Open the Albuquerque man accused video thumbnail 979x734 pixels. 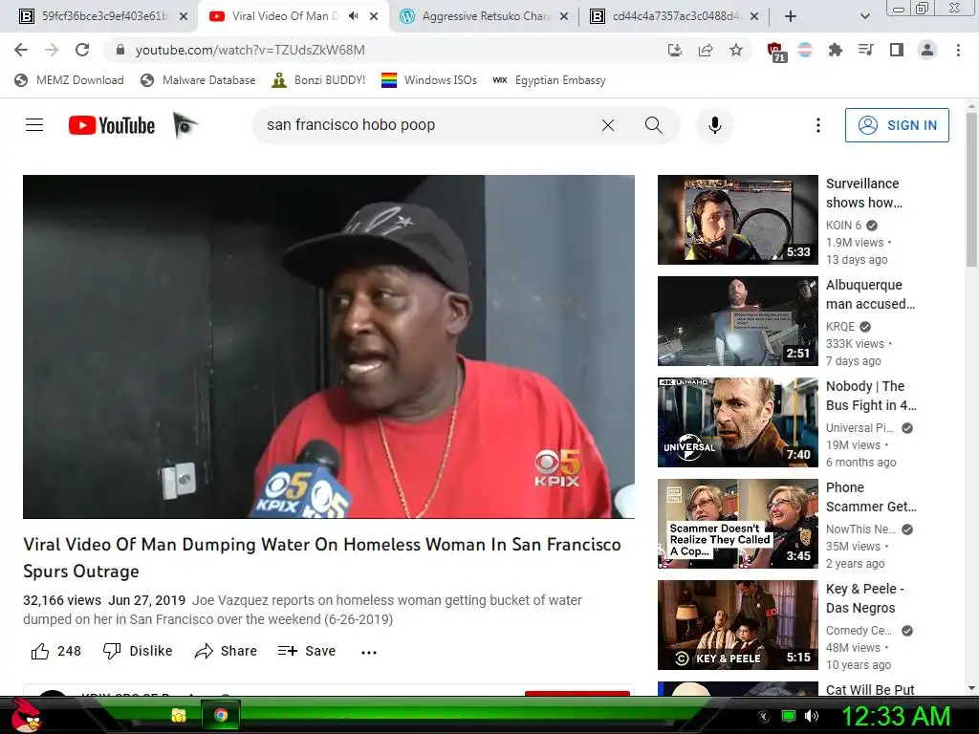(x=737, y=321)
